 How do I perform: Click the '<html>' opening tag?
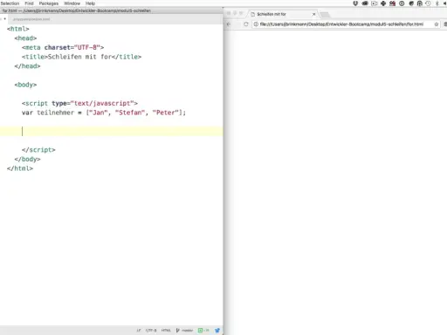tap(18, 29)
